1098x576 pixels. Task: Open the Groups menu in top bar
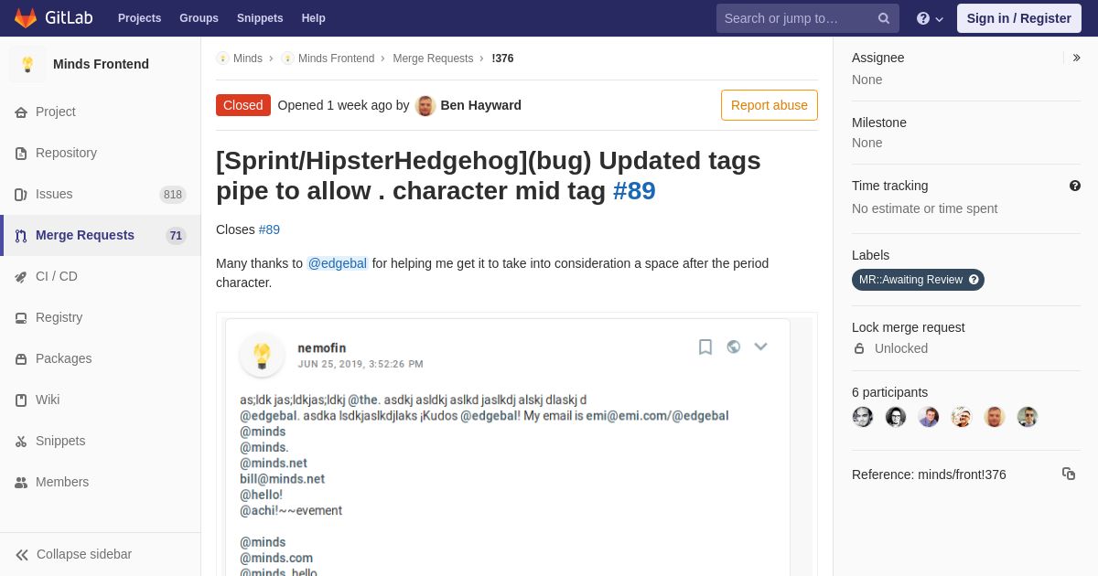pos(199,18)
